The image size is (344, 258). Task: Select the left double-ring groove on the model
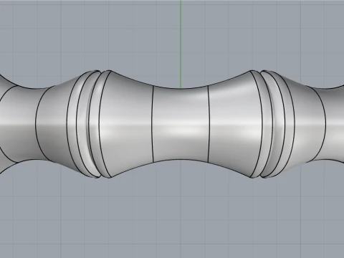pos(90,124)
